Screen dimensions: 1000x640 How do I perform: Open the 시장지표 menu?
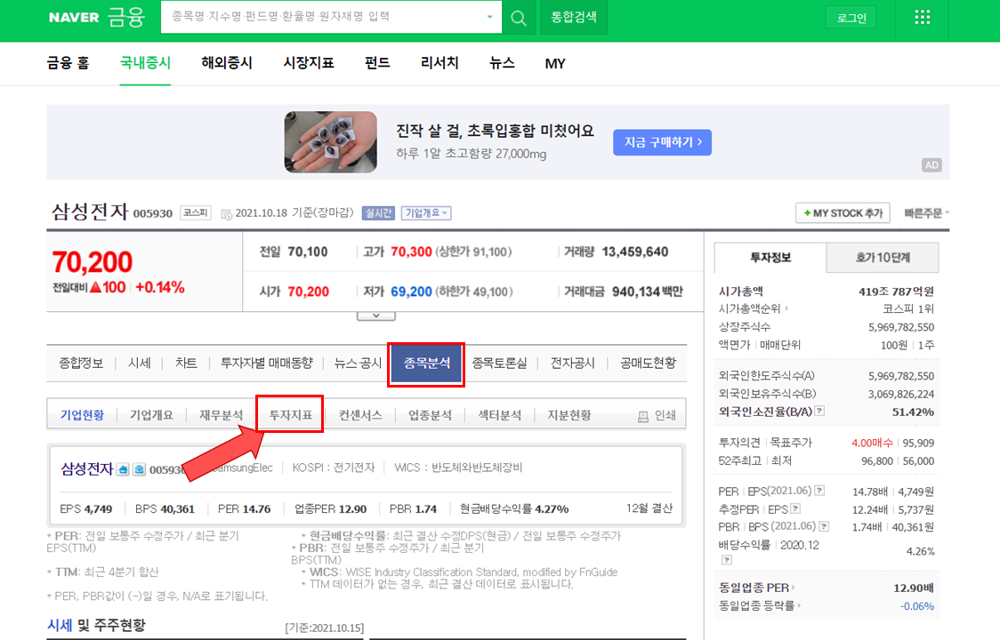pos(309,63)
